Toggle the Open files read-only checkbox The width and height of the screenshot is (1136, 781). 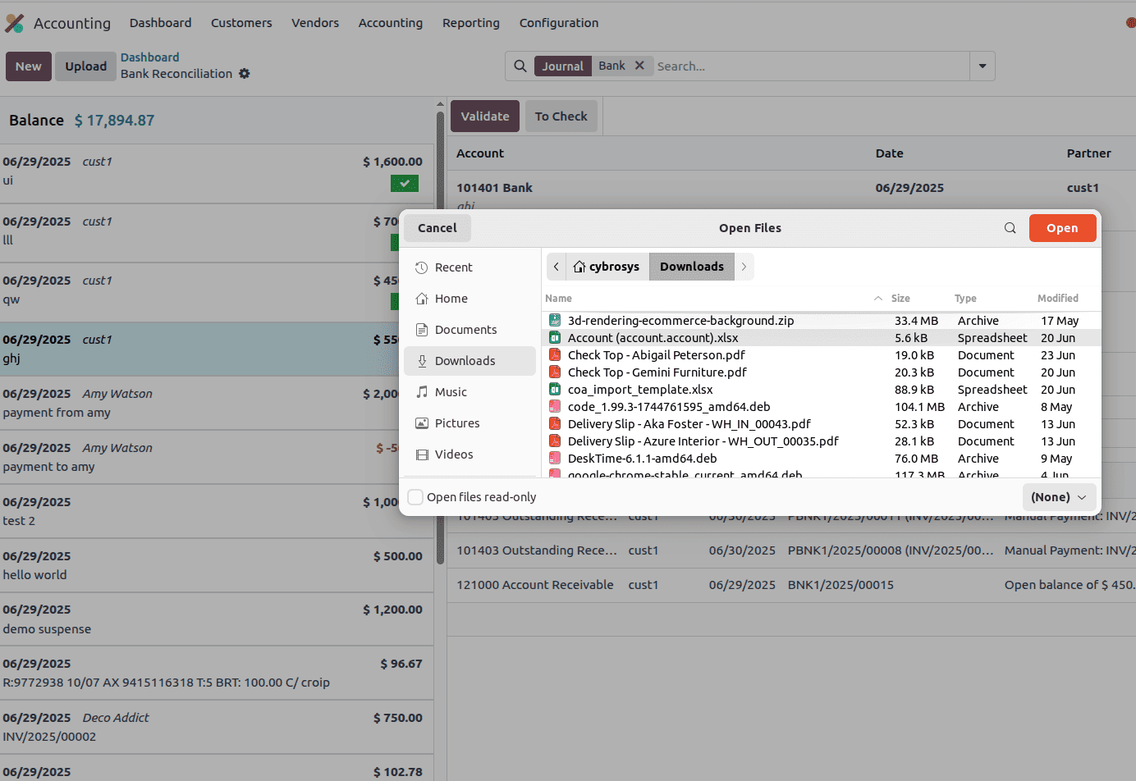tap(416, 497)
